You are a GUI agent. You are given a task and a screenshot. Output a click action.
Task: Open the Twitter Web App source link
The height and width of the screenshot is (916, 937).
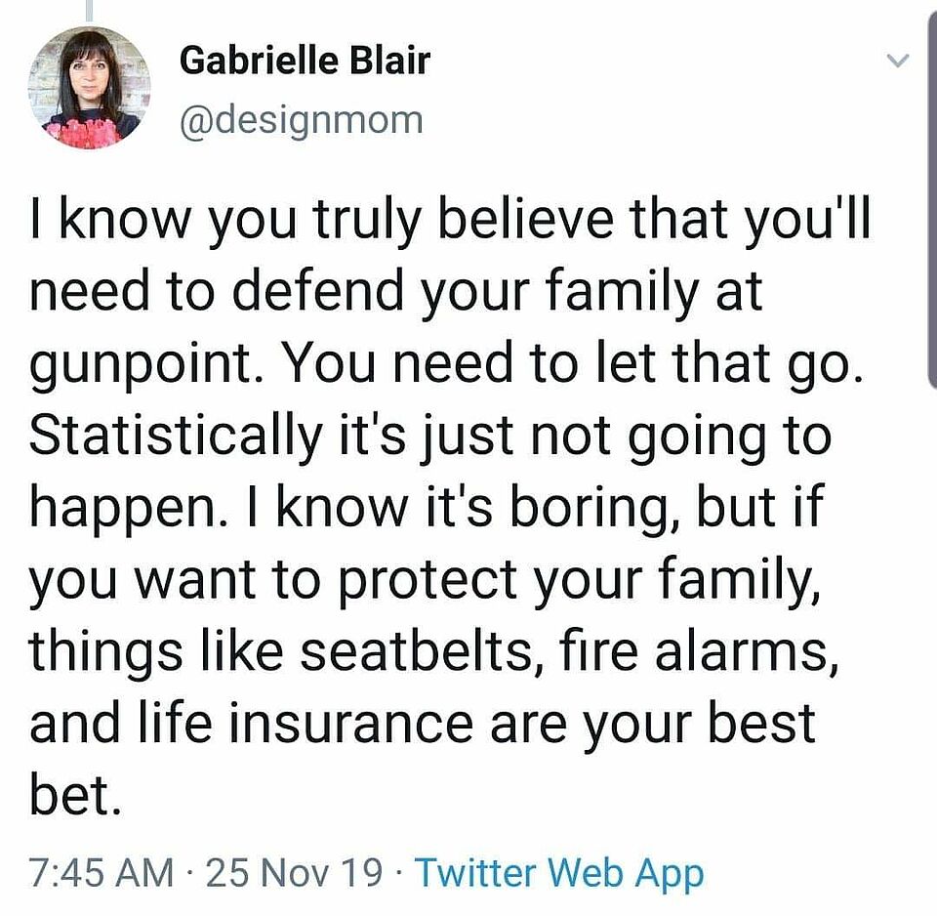[x=559, y=874]
